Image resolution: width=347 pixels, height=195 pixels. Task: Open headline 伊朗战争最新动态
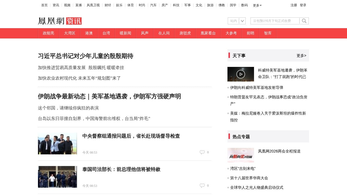pyautogui.click(x=110, y=96)
